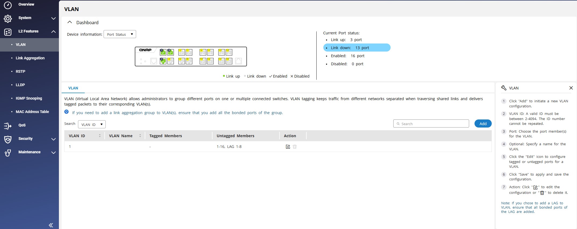The image size is (577, 229).
Task: Expand the System menu chevron
Action: (54, 18)
